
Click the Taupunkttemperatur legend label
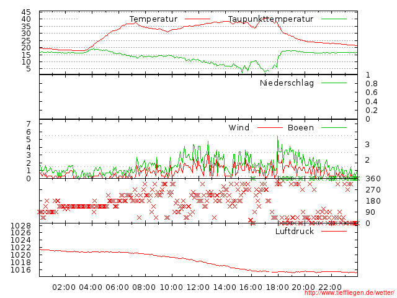tap(270, 19)
